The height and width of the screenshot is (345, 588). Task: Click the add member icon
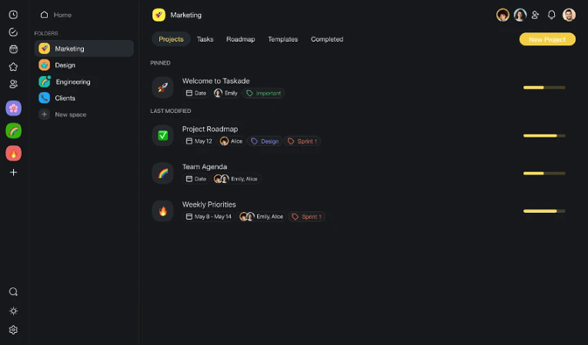pos(536,15)
